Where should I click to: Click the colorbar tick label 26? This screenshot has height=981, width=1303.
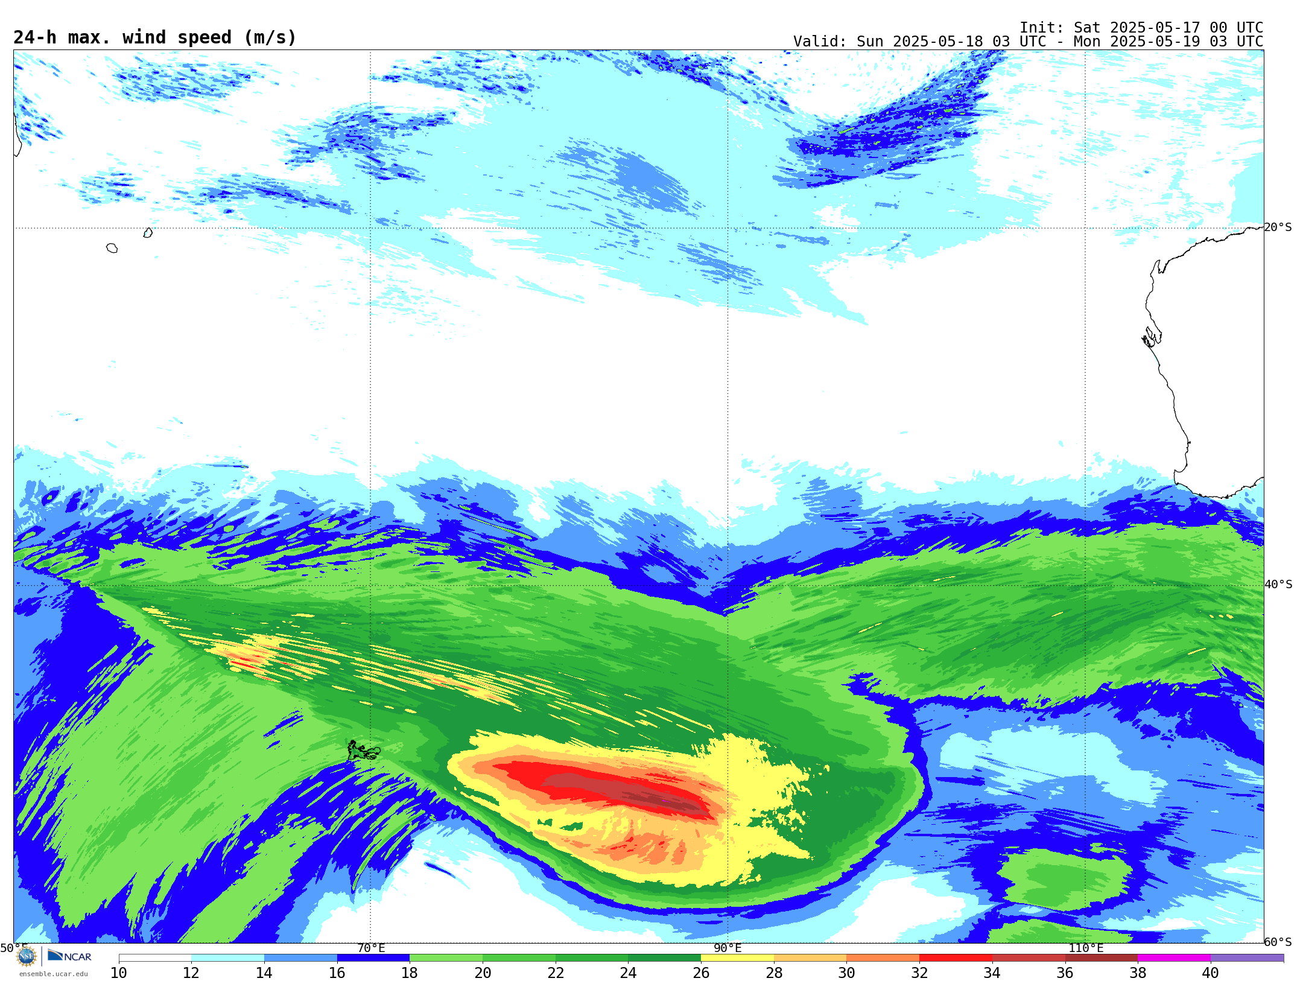701,973
